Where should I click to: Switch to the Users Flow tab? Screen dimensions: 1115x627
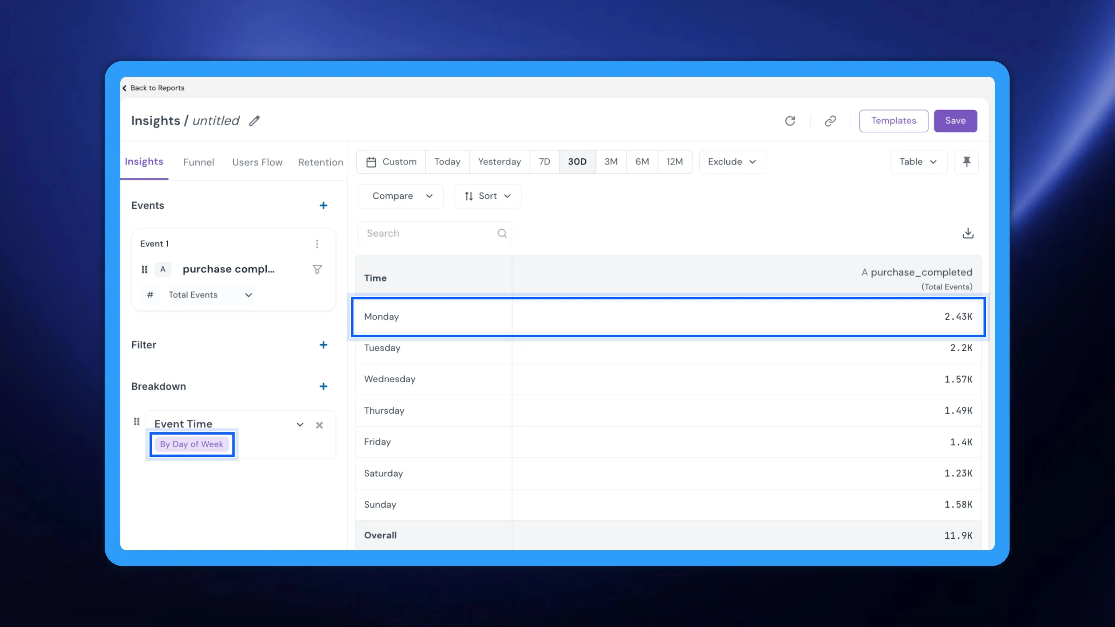click(257, 162)
